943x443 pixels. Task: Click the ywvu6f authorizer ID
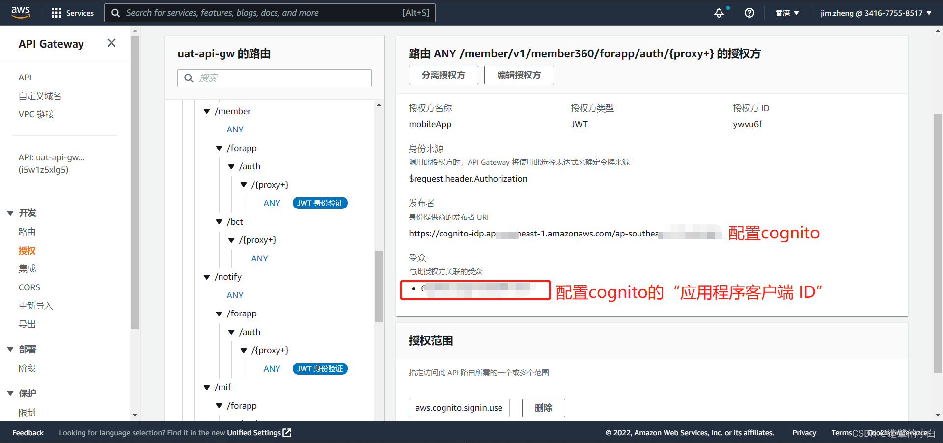pyautogui.click(x=747, y=124)
